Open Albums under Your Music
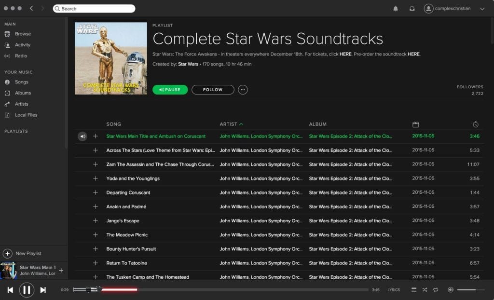This screenshot has height=300, width=494. pos(23,93)
